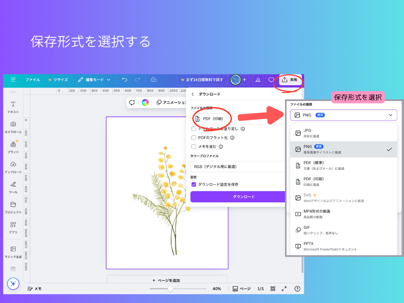Open the ファイル menu
The image size is (404, 303).
[x=32, y=80]
